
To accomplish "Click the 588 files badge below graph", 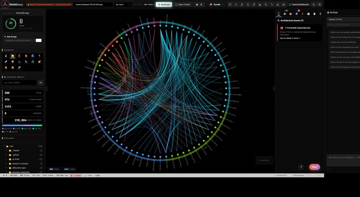I will click(x=54, y=169).
